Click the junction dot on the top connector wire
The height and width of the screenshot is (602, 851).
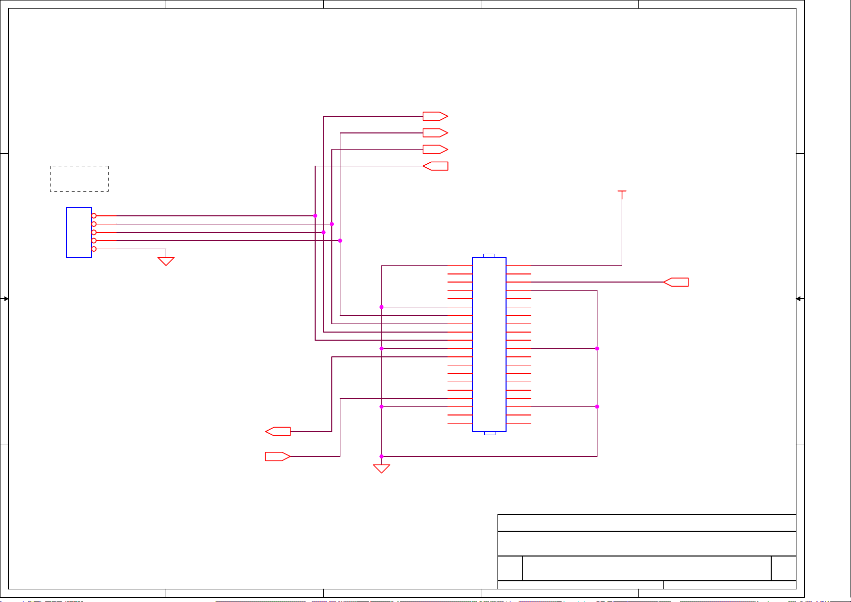click(315, 216)
